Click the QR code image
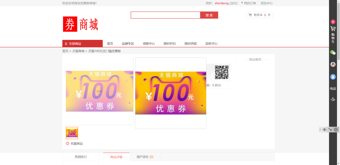This screenshot has width=340, height=165. [221, 72]
